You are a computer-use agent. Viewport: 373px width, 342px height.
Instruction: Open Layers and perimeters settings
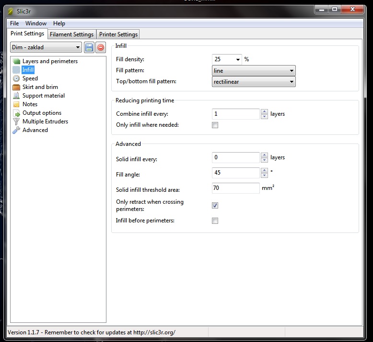coord(50,61)
